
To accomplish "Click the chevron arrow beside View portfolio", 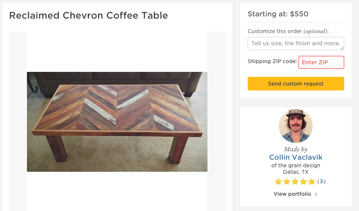I will pos(316,194).
